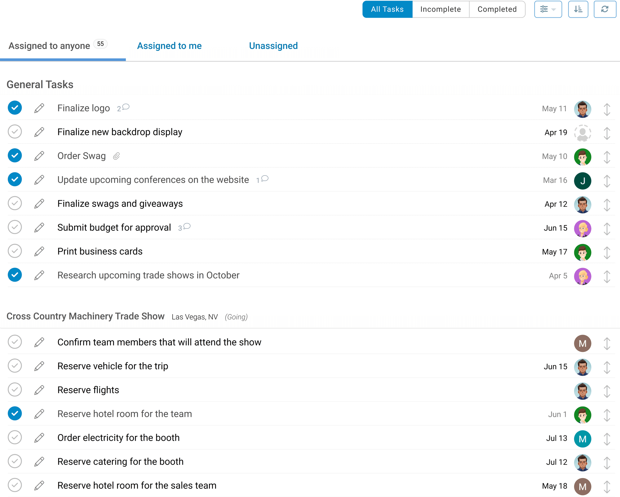Screen dimensions: 620x497
Task: Show only Completed tasks
Action: coord(497,9)
